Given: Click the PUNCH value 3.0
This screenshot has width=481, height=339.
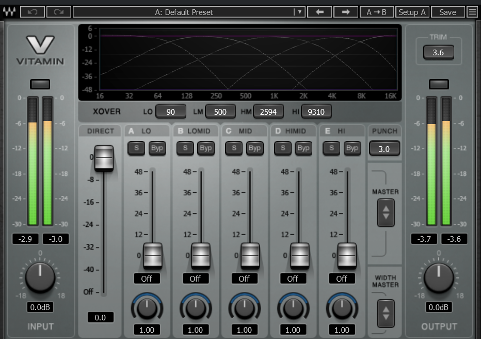Looking at the screenshot, I should tap(384, 149).
